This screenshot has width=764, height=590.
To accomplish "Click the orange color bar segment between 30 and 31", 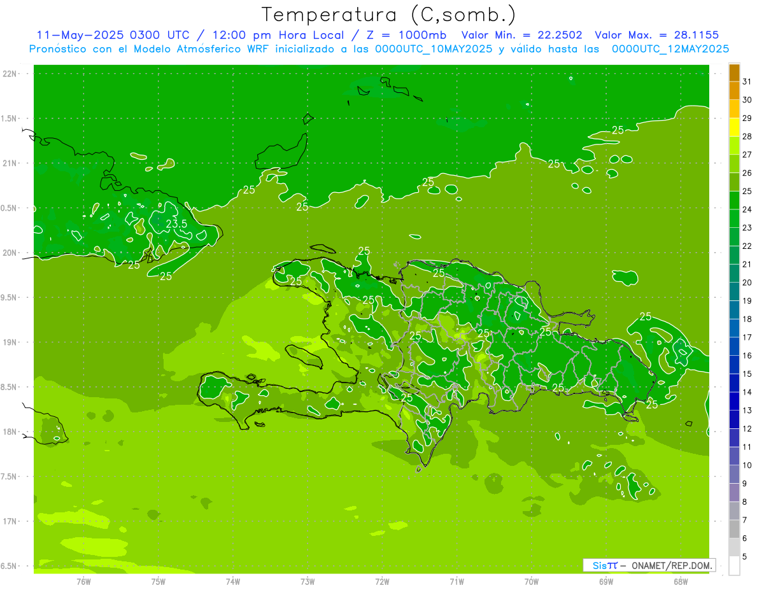I will (734, 91).
